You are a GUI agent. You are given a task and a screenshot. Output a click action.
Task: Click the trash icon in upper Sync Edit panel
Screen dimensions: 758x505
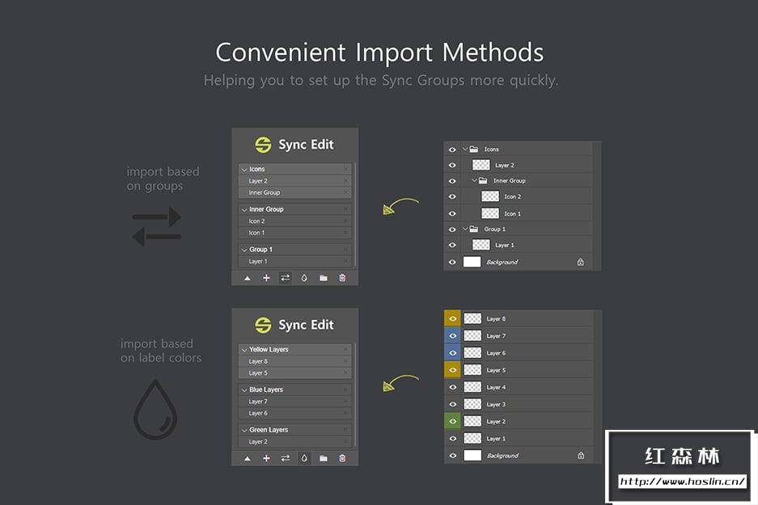(x=342, y=278)
